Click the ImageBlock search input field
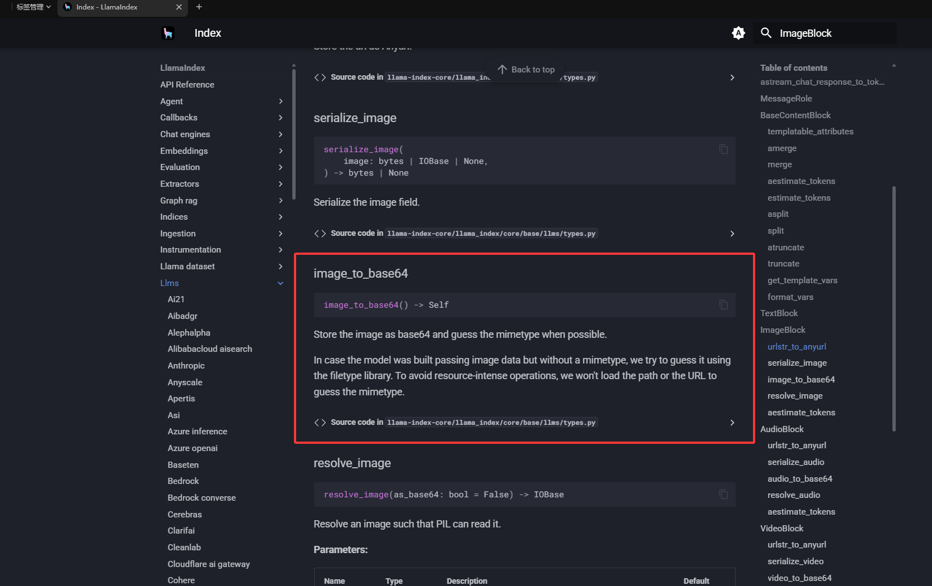 click(x=825, y=33)
